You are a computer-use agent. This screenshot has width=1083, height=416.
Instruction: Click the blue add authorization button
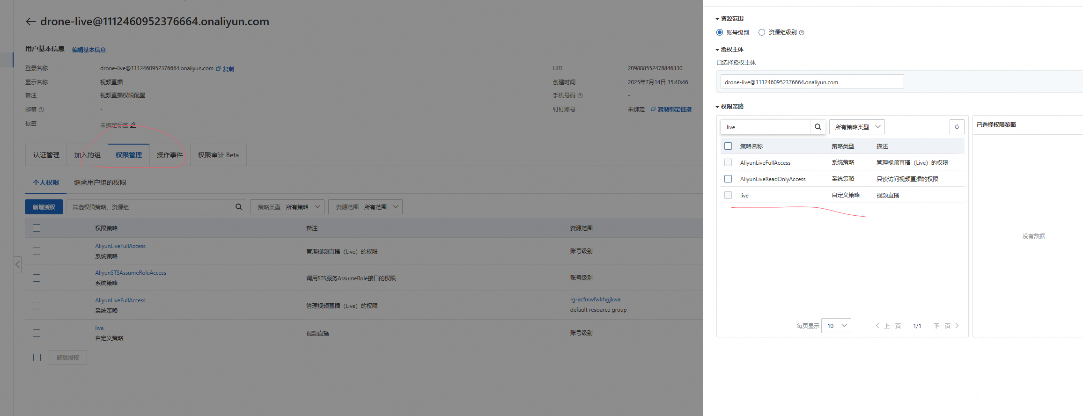[44, 207]
